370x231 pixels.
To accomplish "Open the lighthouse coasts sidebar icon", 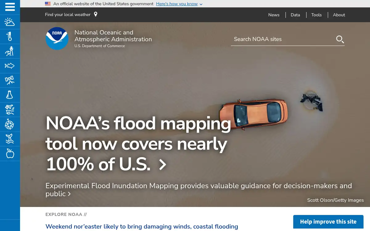I will (10, 51).
